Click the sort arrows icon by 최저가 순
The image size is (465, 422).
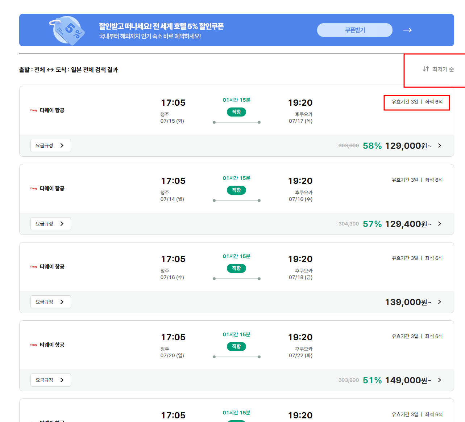pos(426,69)
